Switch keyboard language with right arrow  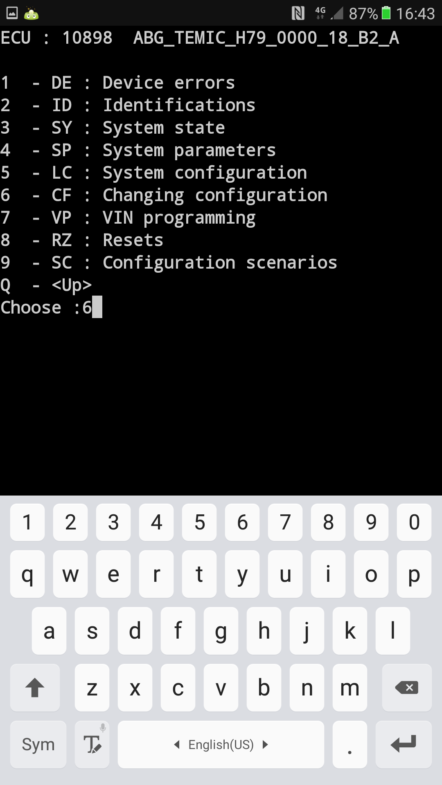click(265, 745)
